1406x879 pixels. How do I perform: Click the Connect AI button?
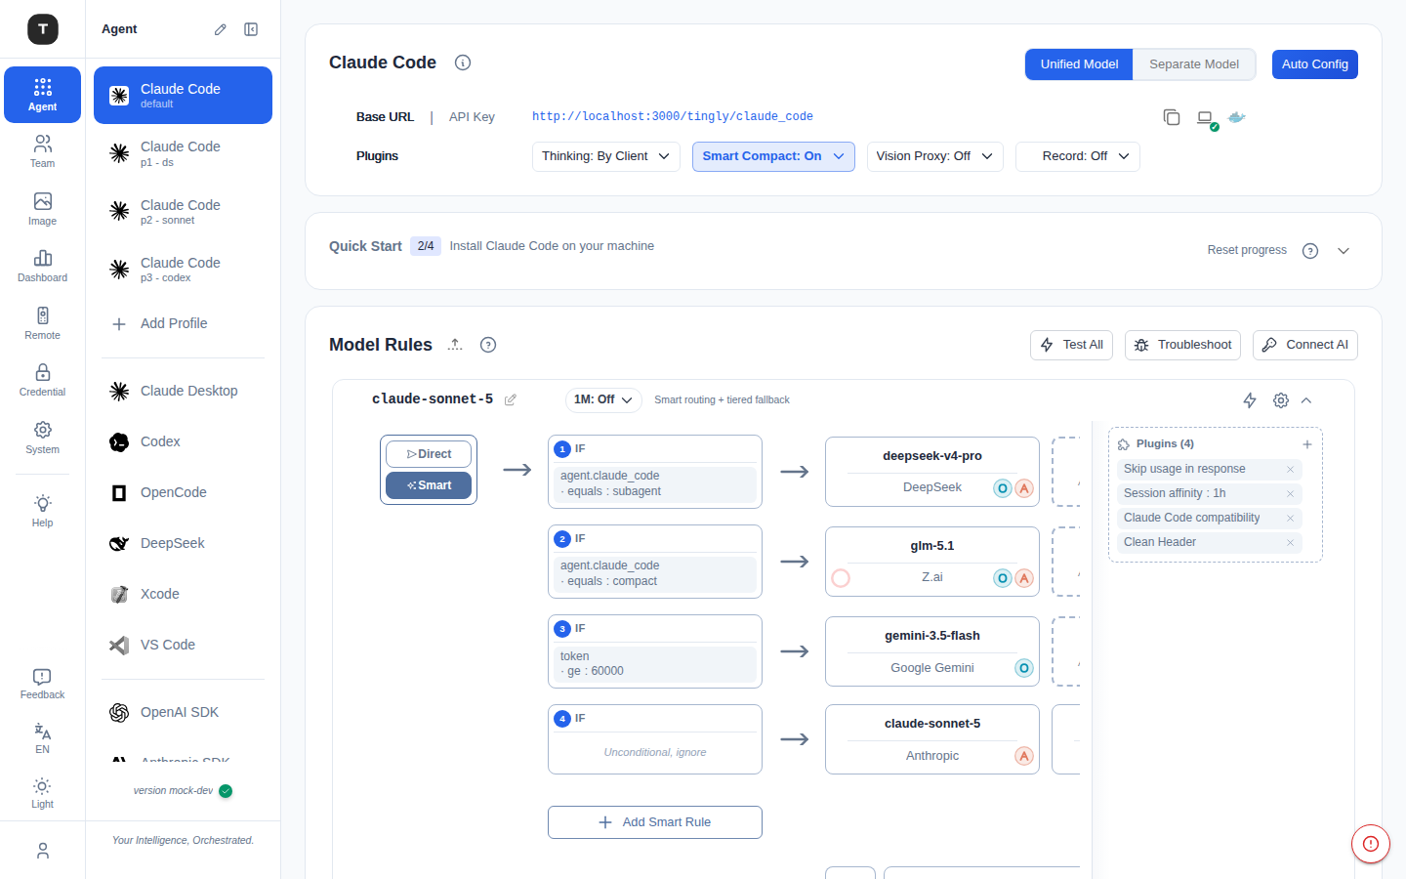click(x=1304, y=345)
